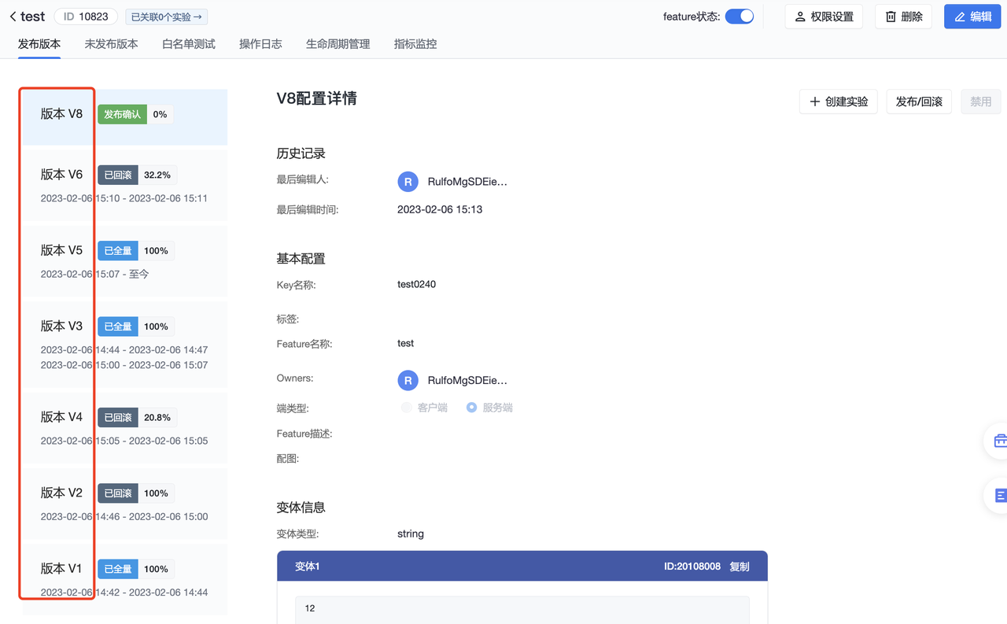Click the last edit time 2023-02-06 15:13
Screen dimensions: 1007x624
tap(440, 209)
